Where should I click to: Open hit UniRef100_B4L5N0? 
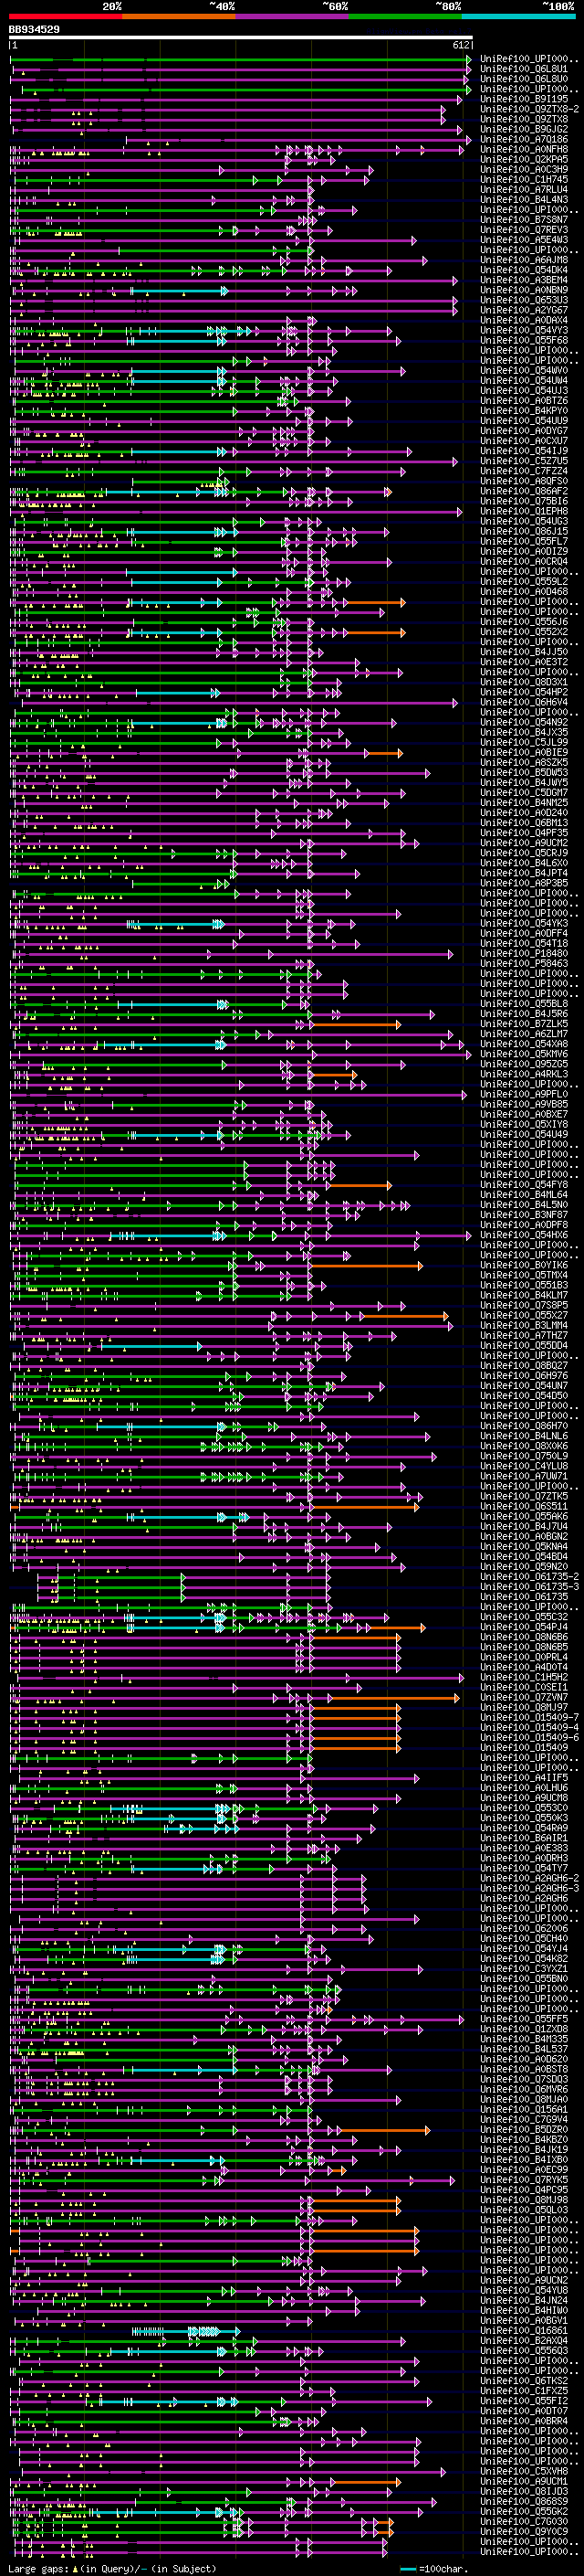click(524, 1205)
